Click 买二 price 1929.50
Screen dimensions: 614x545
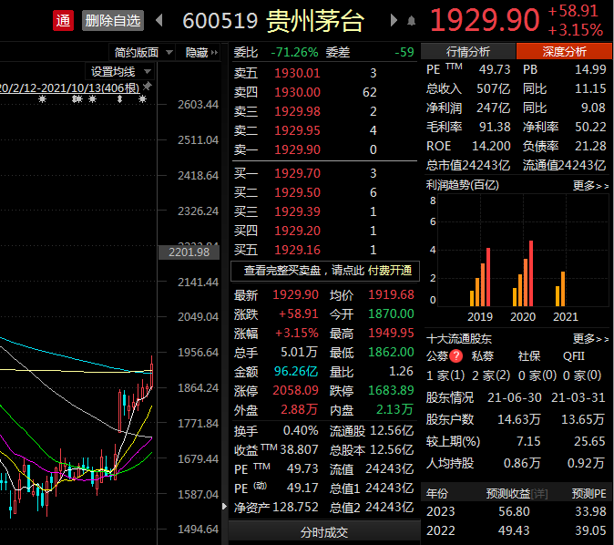(x=297, y=192)
